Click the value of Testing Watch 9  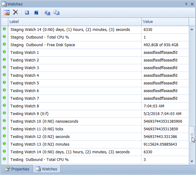click(162, 114)
